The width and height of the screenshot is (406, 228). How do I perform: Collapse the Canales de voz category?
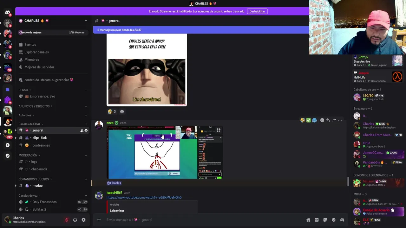tap(29, 196)
